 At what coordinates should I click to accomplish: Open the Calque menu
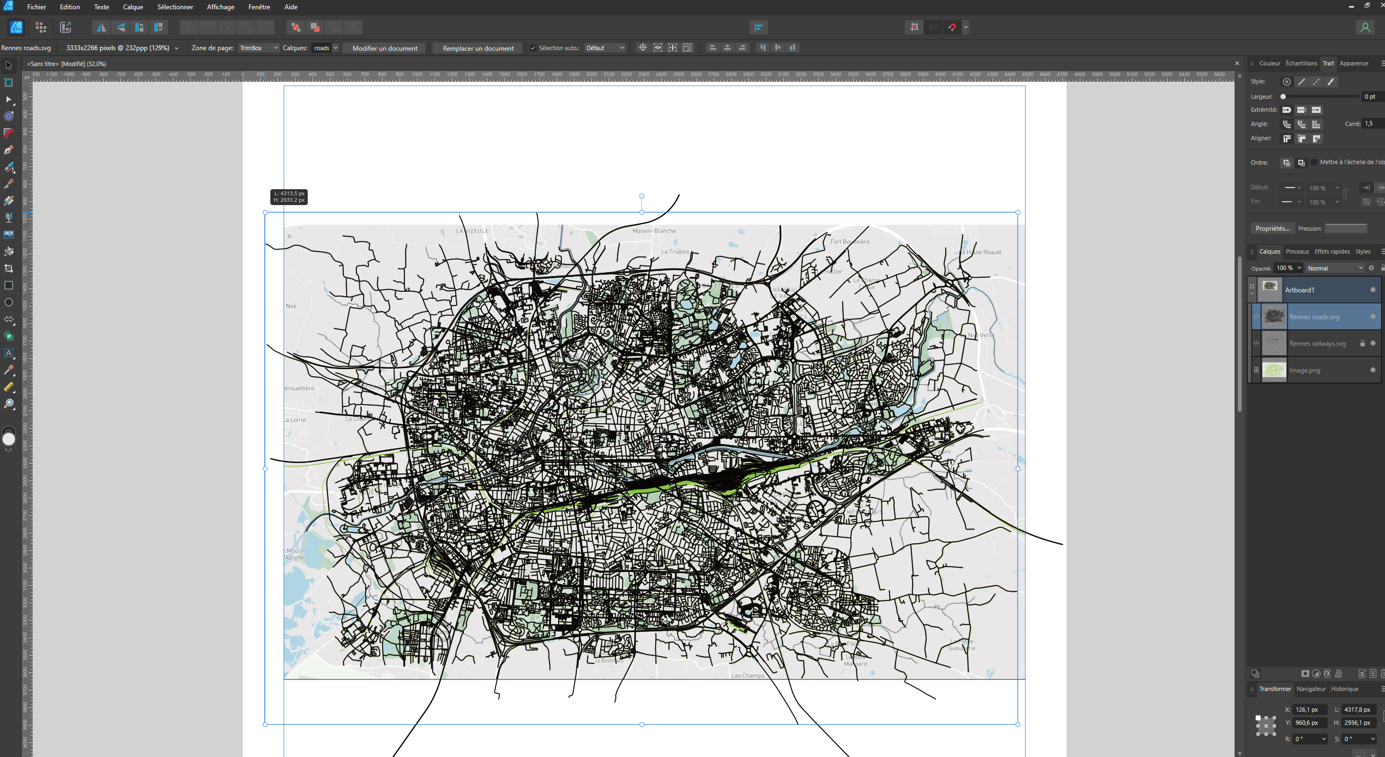pos(132,7)
